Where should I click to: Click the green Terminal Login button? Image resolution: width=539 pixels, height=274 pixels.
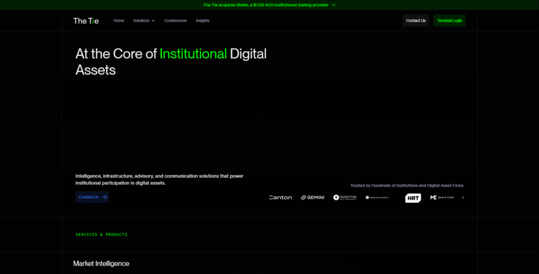(x=450, y=21)
